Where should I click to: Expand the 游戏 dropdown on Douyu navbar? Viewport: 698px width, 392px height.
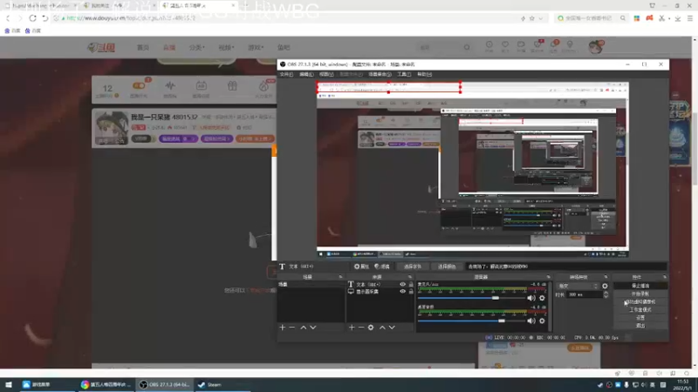(256, 48)
